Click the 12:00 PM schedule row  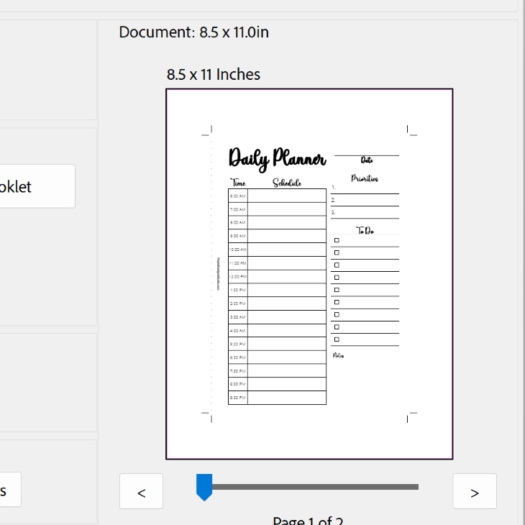point(286,276)
